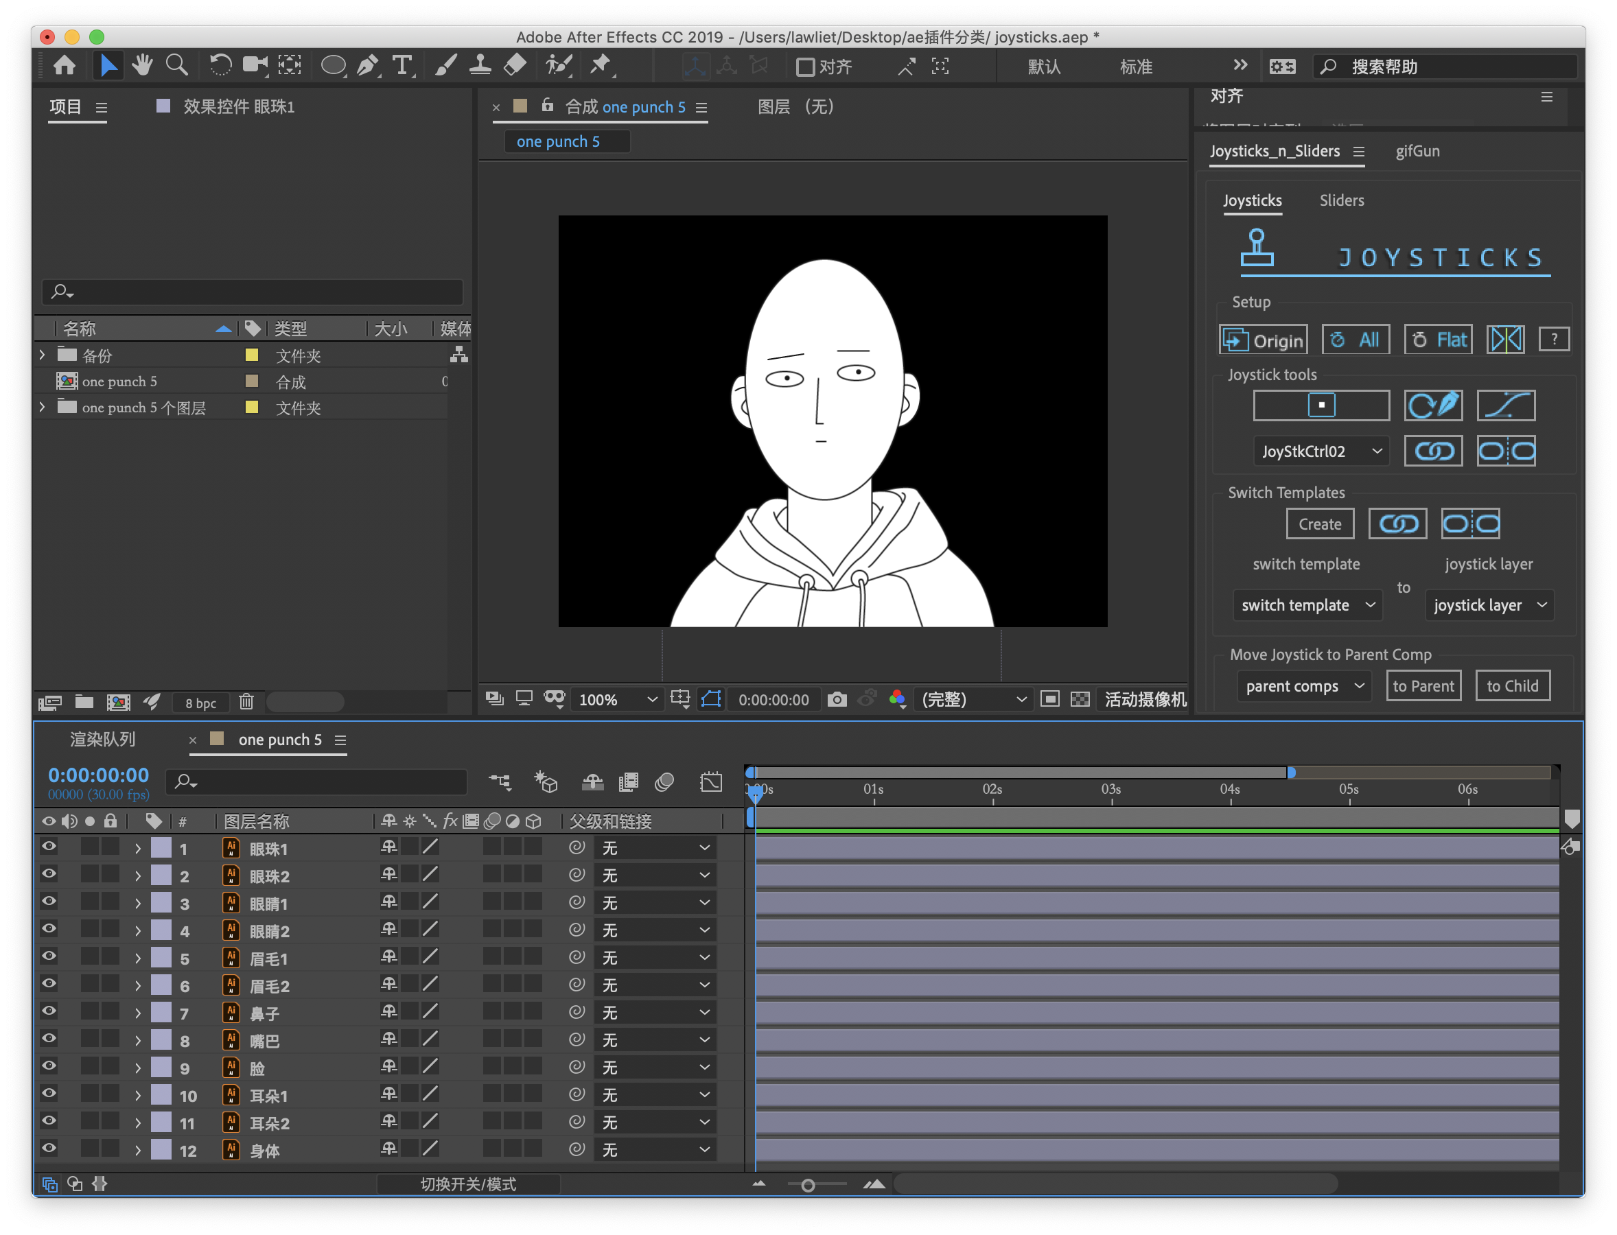This screenshot has width=1617, height=1235.
Task: Open the 100% magnification dropdown
Action: click(x=616, y=699)
